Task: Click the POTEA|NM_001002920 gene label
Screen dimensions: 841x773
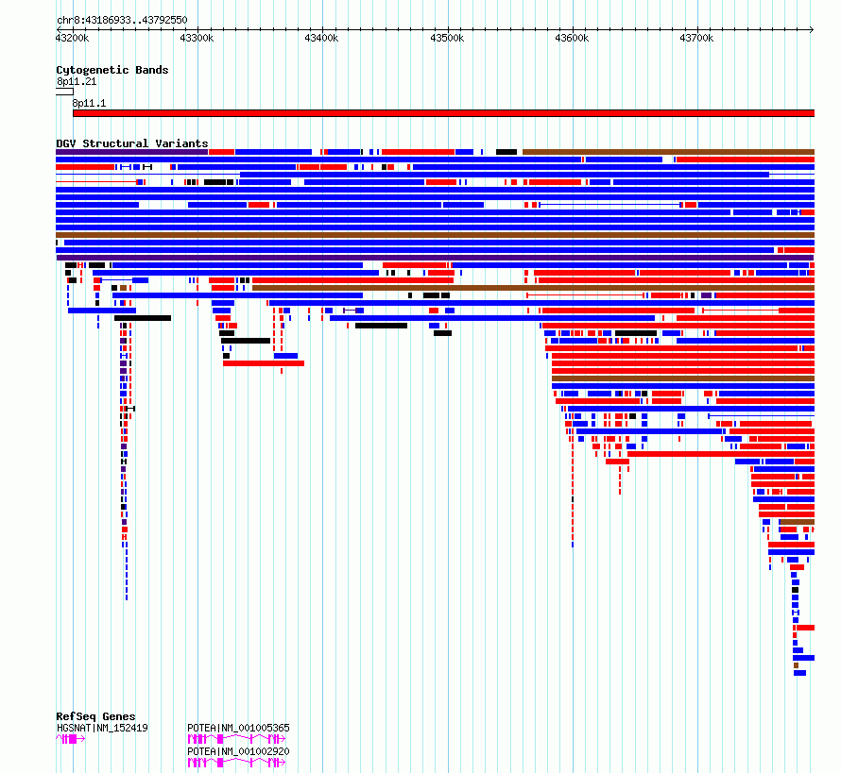Action: click(238, 751)
